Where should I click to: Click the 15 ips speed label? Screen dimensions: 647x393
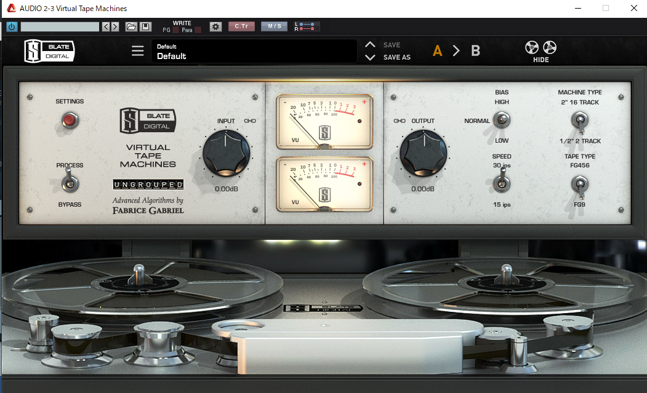click(x=502, y=205)
